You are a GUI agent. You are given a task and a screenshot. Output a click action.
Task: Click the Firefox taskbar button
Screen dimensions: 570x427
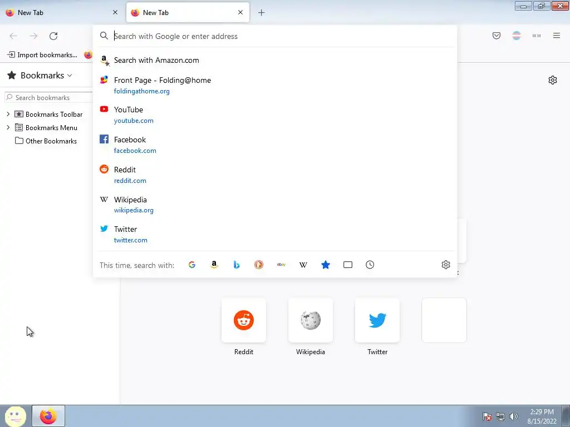click(48, 416)
